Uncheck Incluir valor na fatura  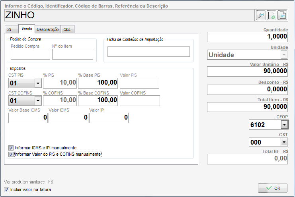click(6, 189)
